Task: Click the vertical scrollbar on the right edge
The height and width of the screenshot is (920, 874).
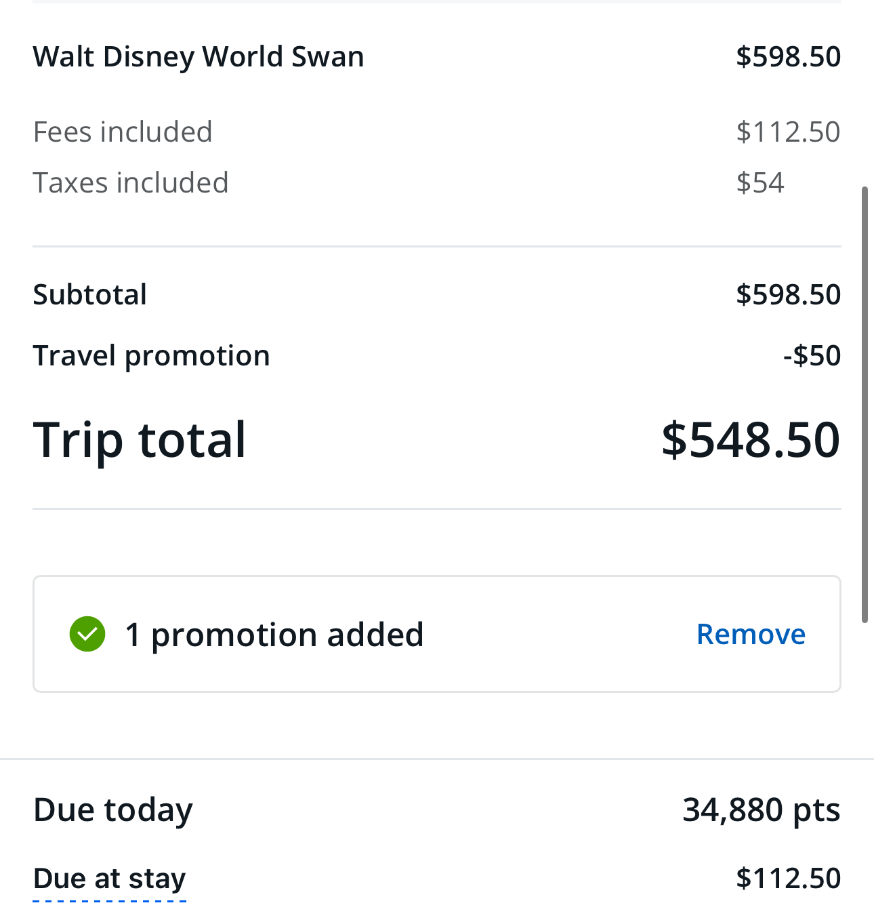Action: 865,404
